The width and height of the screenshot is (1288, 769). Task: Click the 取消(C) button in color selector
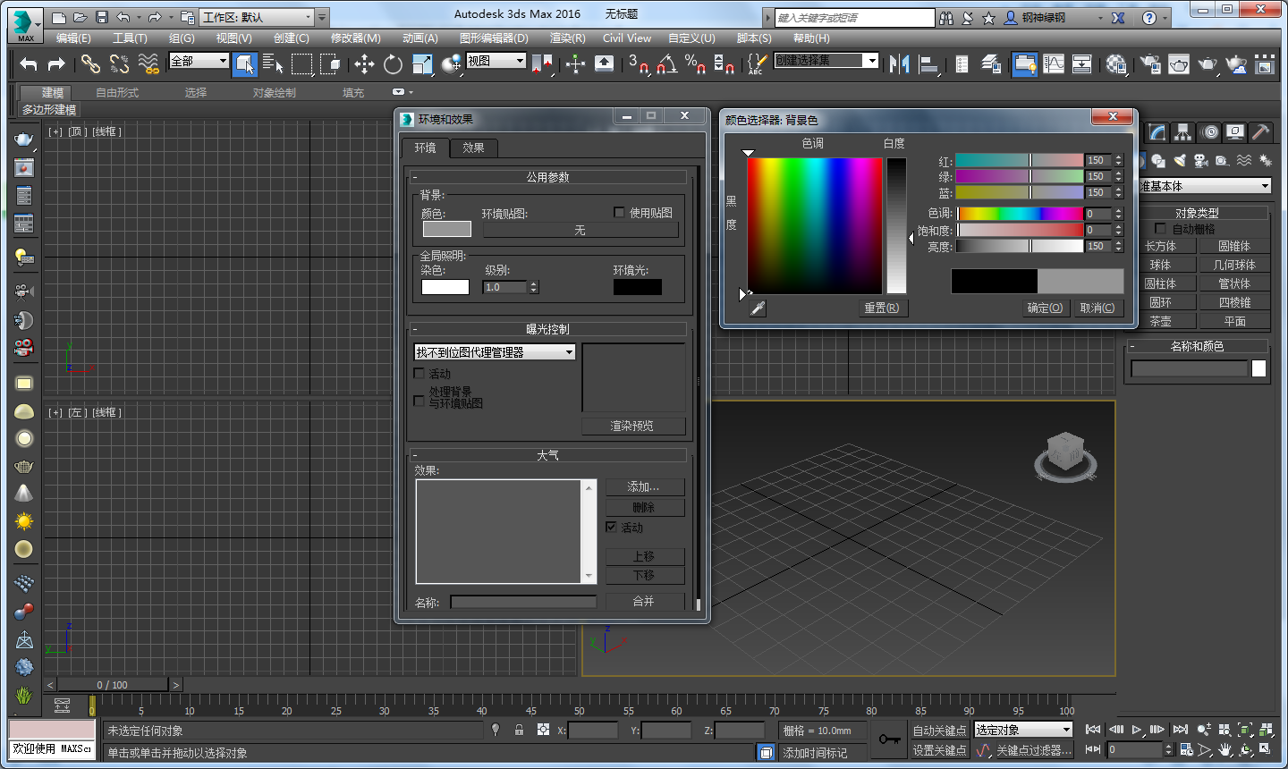tap(1097, 308)
